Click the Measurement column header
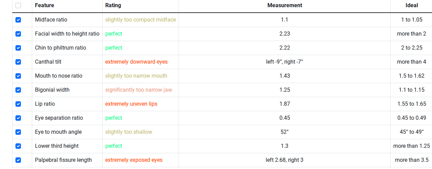Image resolution: width=432 pixels, height=169 pixels. tap(285, 5)
